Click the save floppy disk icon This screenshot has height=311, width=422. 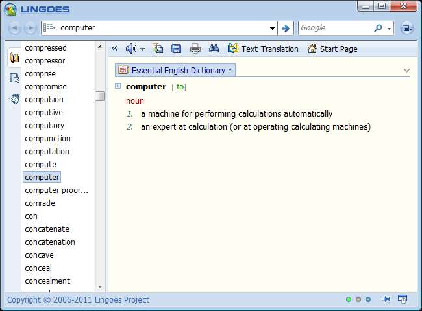[176, 49]
